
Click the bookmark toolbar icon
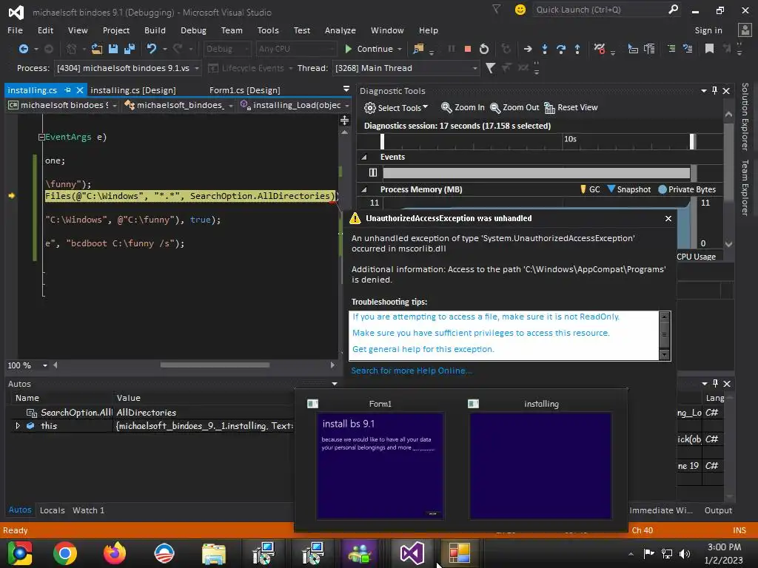[x=709, y=48]
